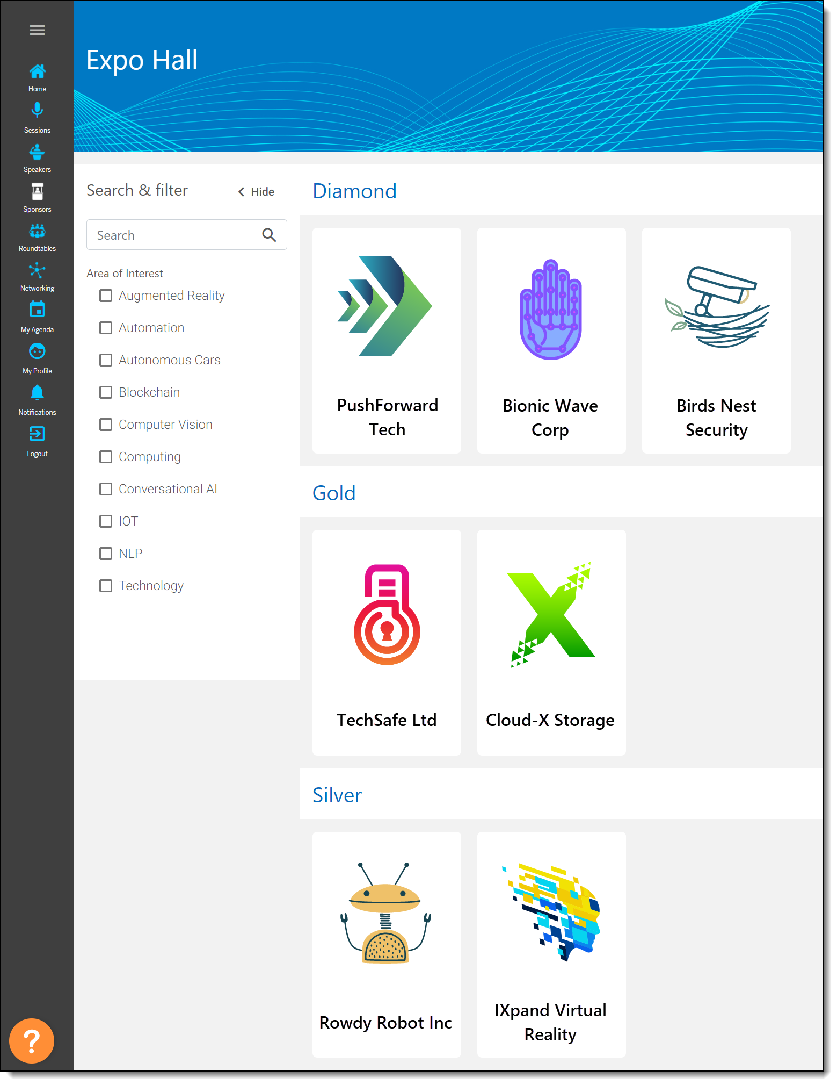
Task: Open IXpand Virtual Reality sponsor name
Action: [x=550, y=1022]
